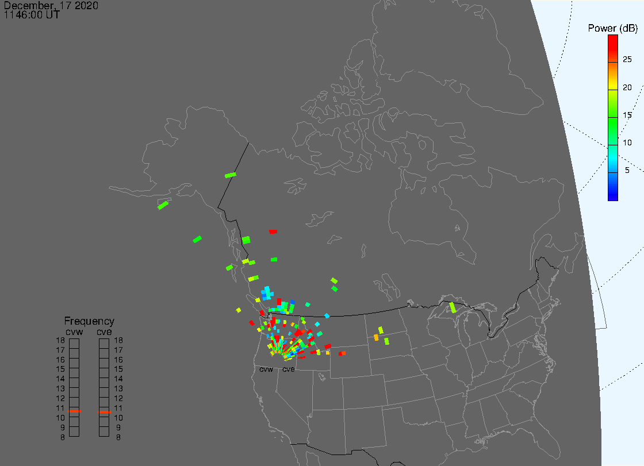Click the "14" label beside the cvw frequency bar
The width and height of the screenshot is (644, 466).
click(x=60, y=379)
